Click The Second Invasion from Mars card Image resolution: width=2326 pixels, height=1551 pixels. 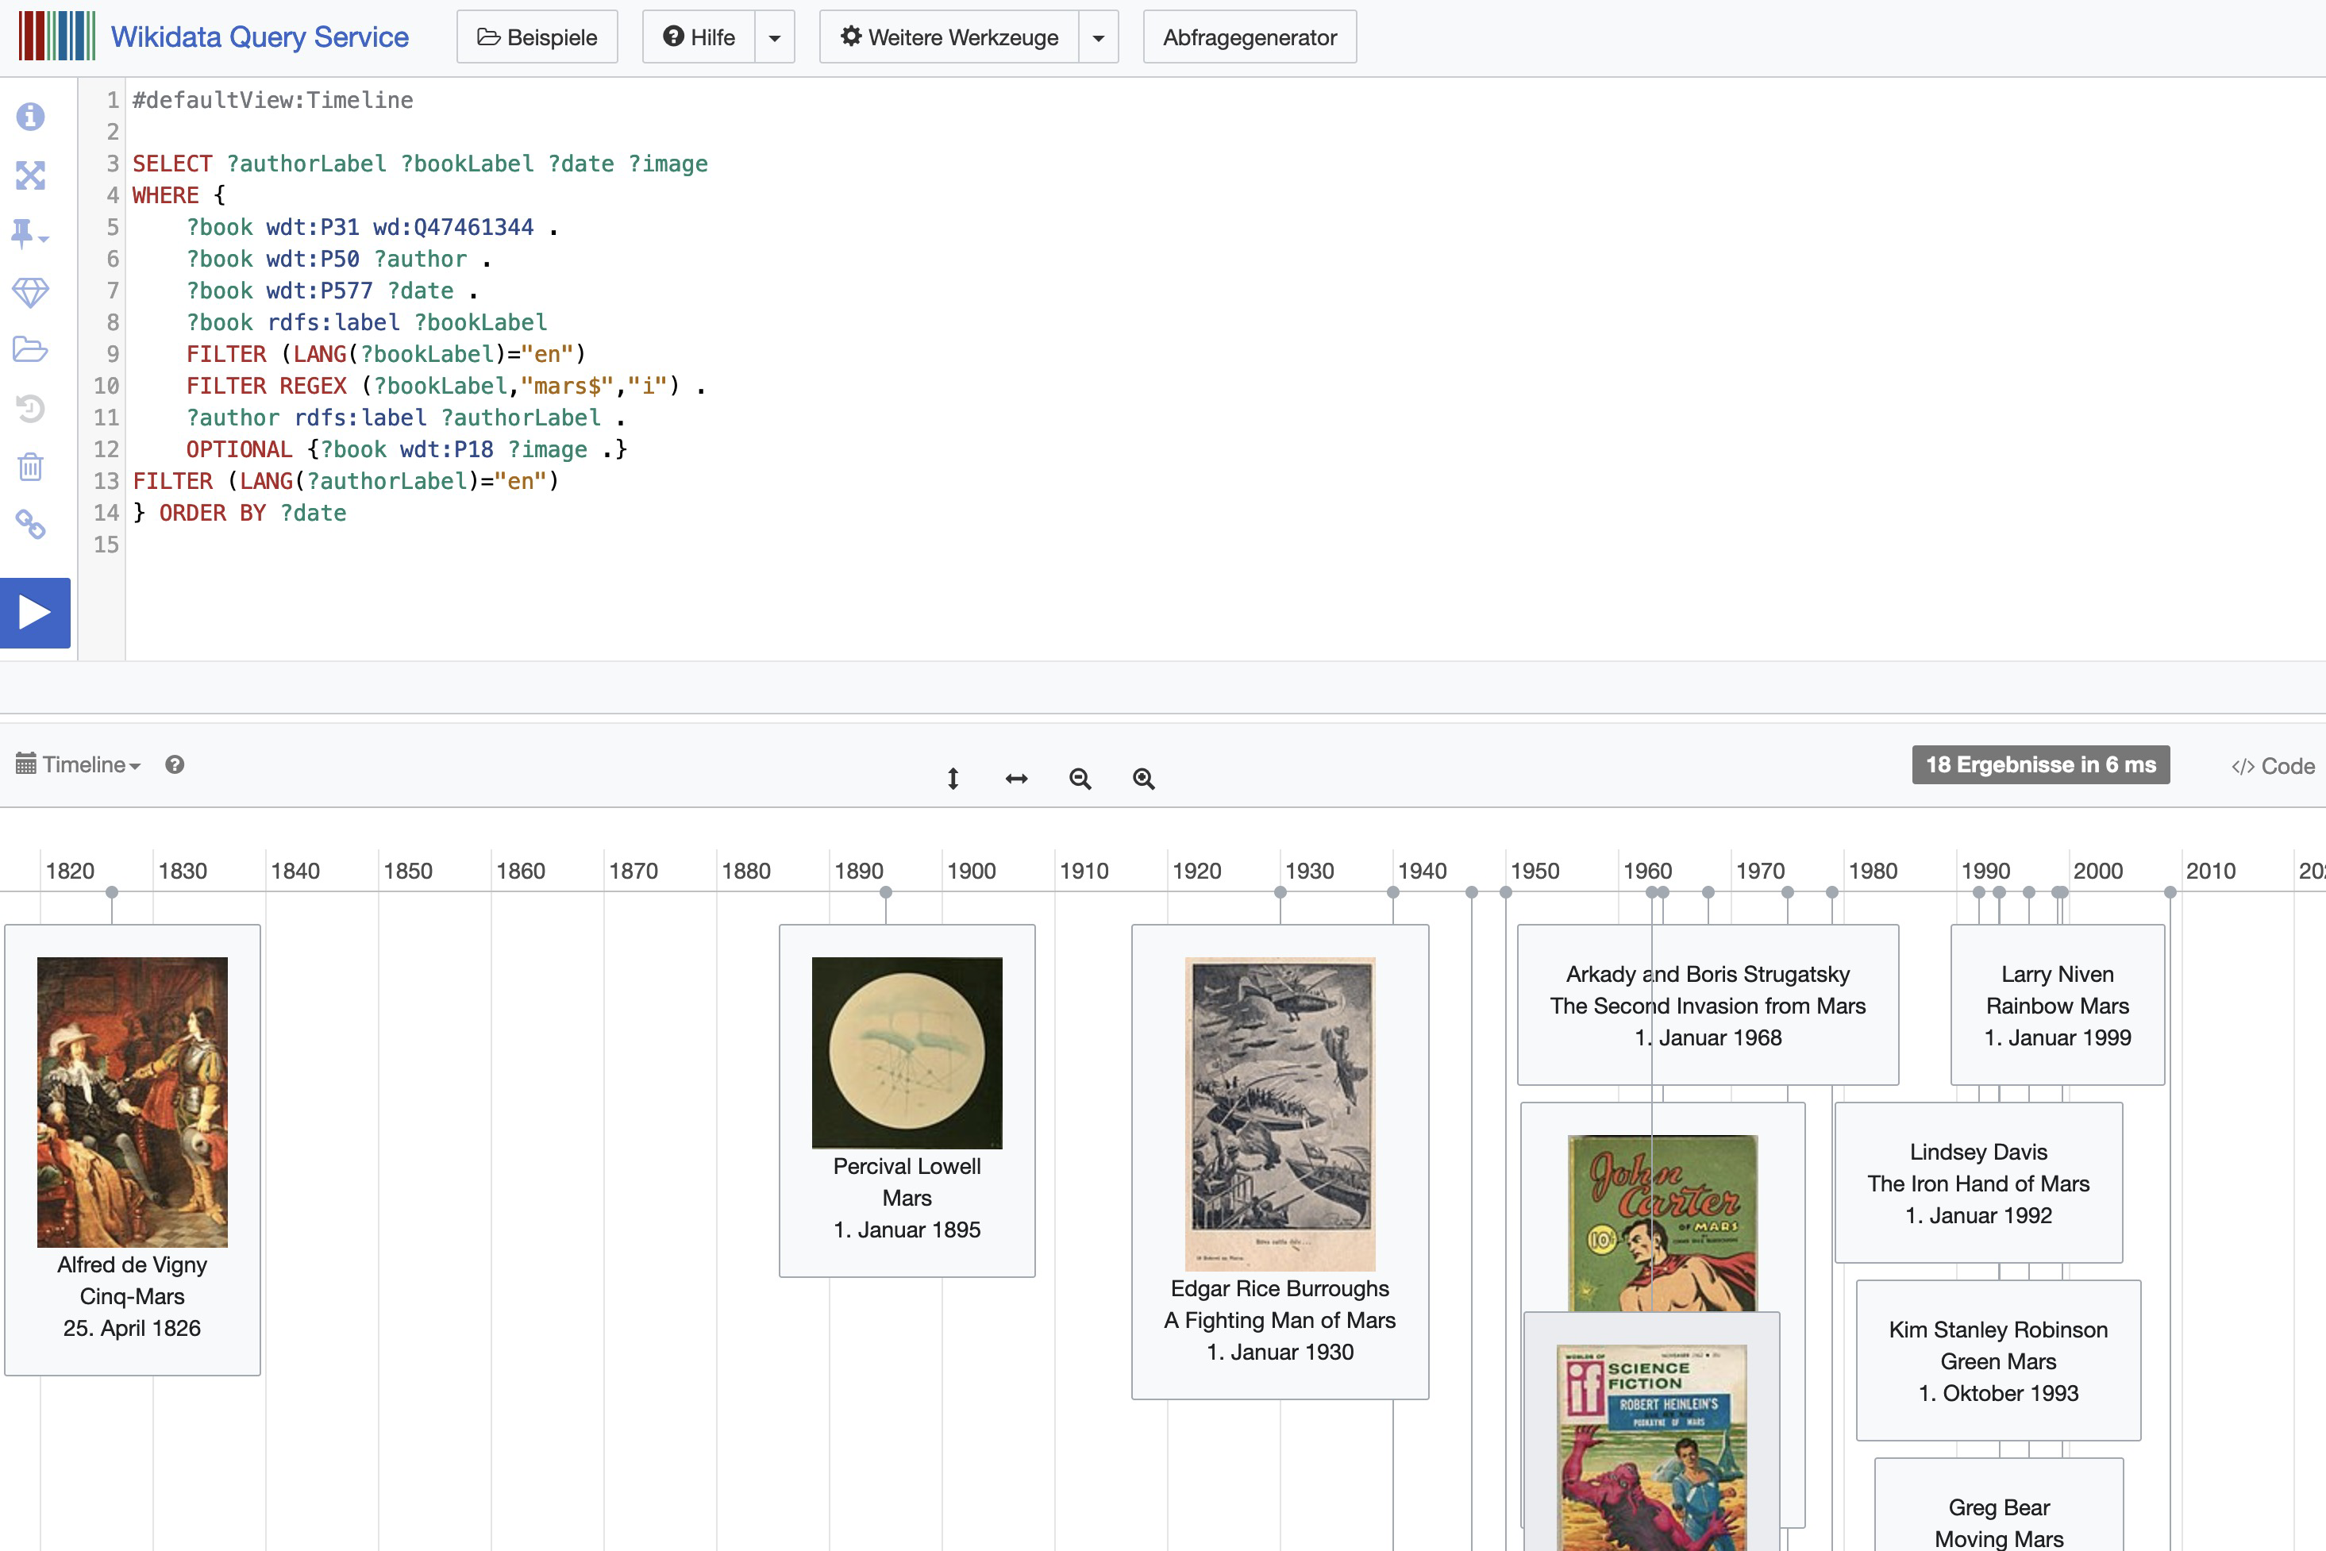(x=1708, y=1005)
